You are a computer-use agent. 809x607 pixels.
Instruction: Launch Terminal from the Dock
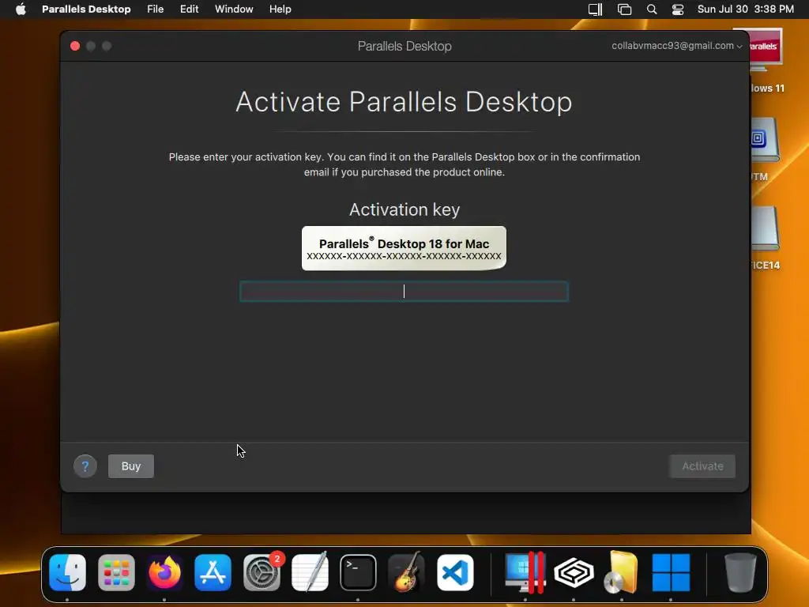(358, 572)
